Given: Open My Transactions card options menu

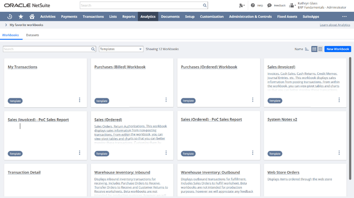Looking at the screenshot, I should 79,100.
